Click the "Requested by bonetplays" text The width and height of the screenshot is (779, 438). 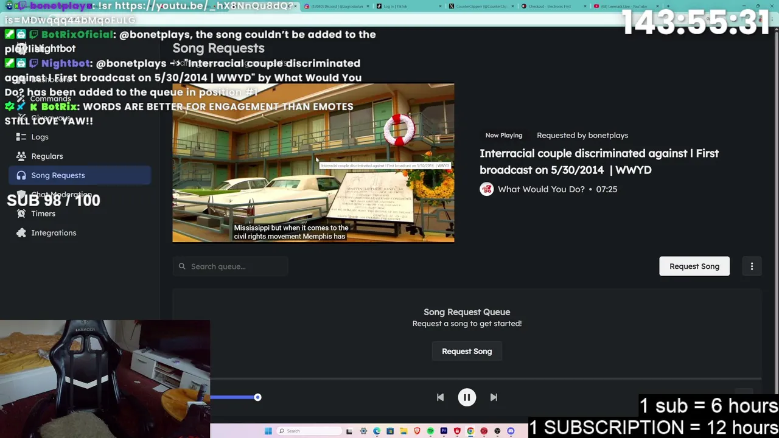pos(582,136)
